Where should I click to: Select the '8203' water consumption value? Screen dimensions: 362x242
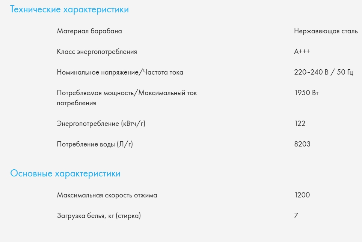pos(302,144)
